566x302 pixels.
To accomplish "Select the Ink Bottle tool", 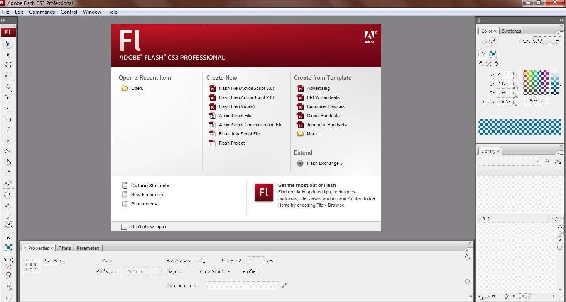I will point(8,152).
